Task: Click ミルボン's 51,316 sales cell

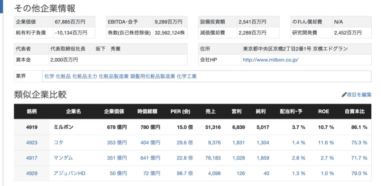Action: pyautogui.click(x=213, y=127)
